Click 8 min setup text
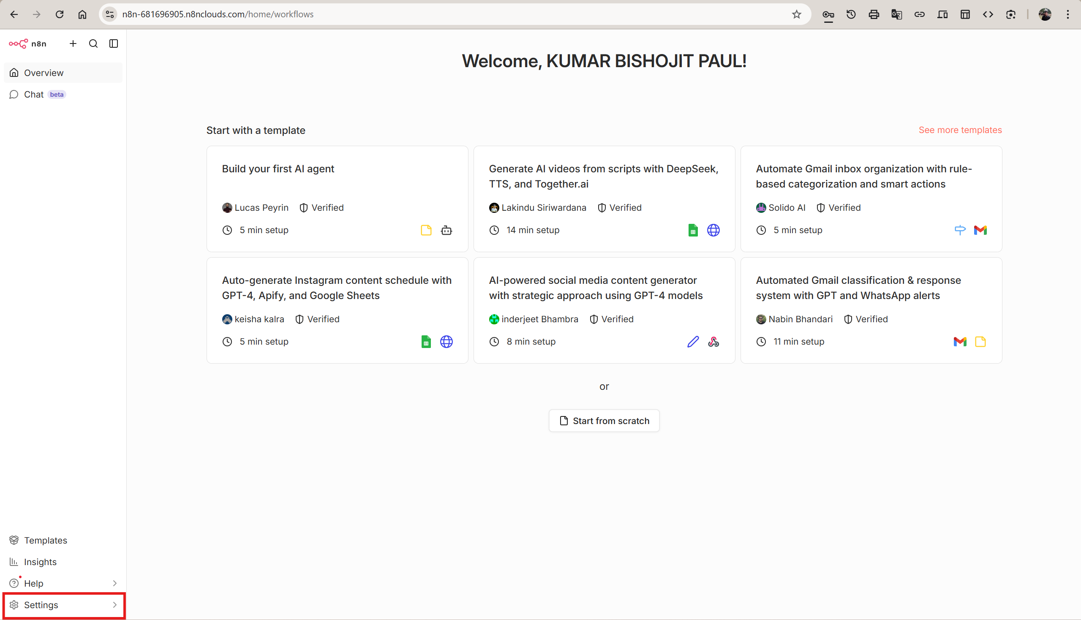This screenshot has height=620, width=1081. 531,342
